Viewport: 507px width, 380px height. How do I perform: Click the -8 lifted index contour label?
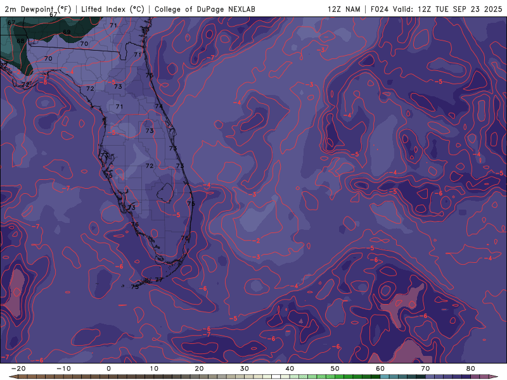coord(43,82)
